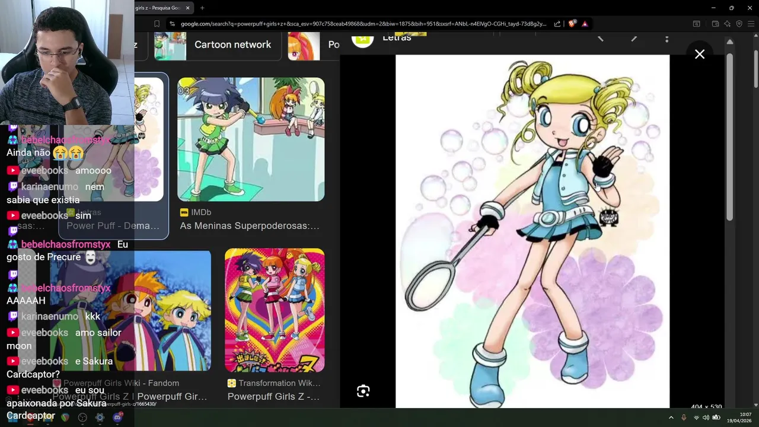View site information icon left of URL
The width and height of the screenshot is (759, 427).
point(172,24)
